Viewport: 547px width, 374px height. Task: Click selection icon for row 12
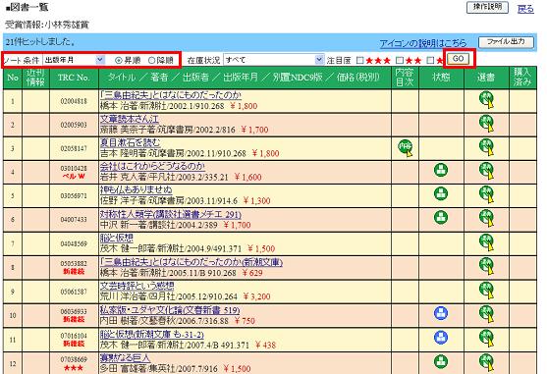tap(486, 362)
